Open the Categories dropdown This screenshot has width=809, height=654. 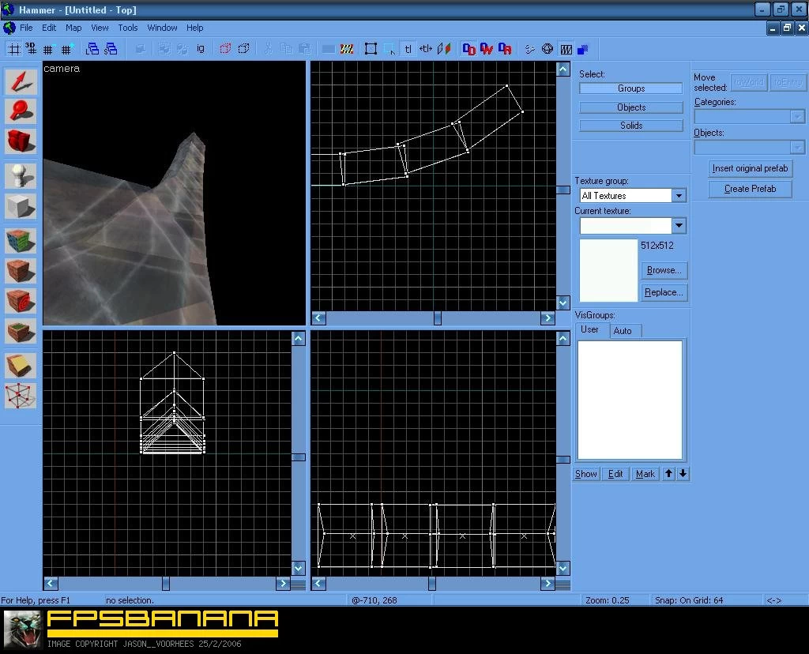(x=798, y=117)
